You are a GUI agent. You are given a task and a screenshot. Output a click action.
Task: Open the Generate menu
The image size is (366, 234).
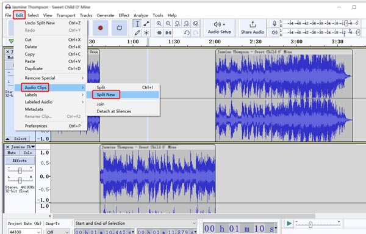coord(106,15)
